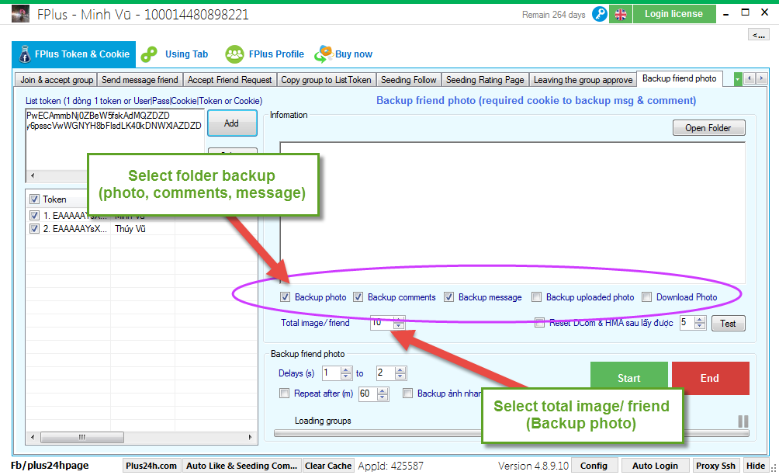Open the backup folder with Open Folder
779x475 pixels.
click(708, 128)
